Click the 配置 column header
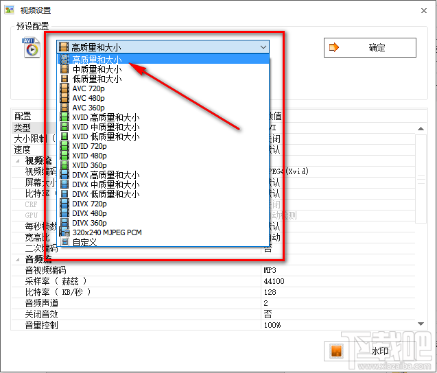This screenshot has width=437, height=373. click(23, 116)
